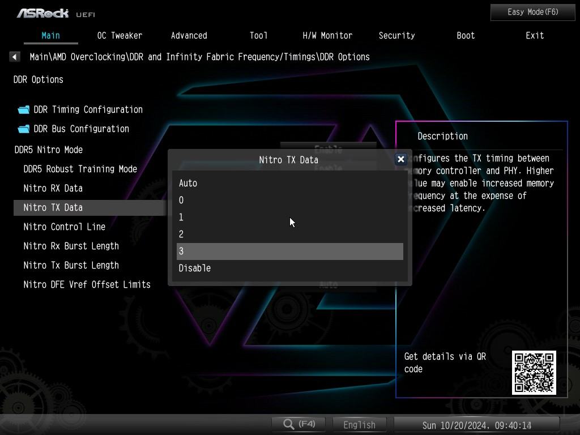
Task: Select the DDR5 Nitro Mode setting
Action: [x=49, y=150]
